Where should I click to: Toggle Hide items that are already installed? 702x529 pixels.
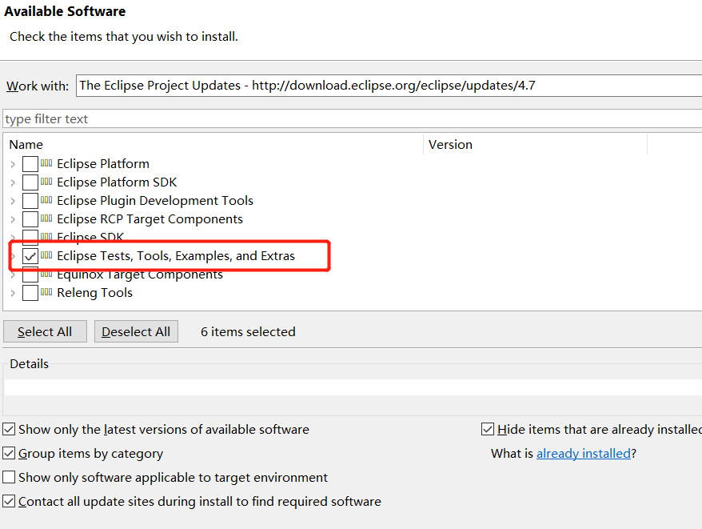point(488,429)
